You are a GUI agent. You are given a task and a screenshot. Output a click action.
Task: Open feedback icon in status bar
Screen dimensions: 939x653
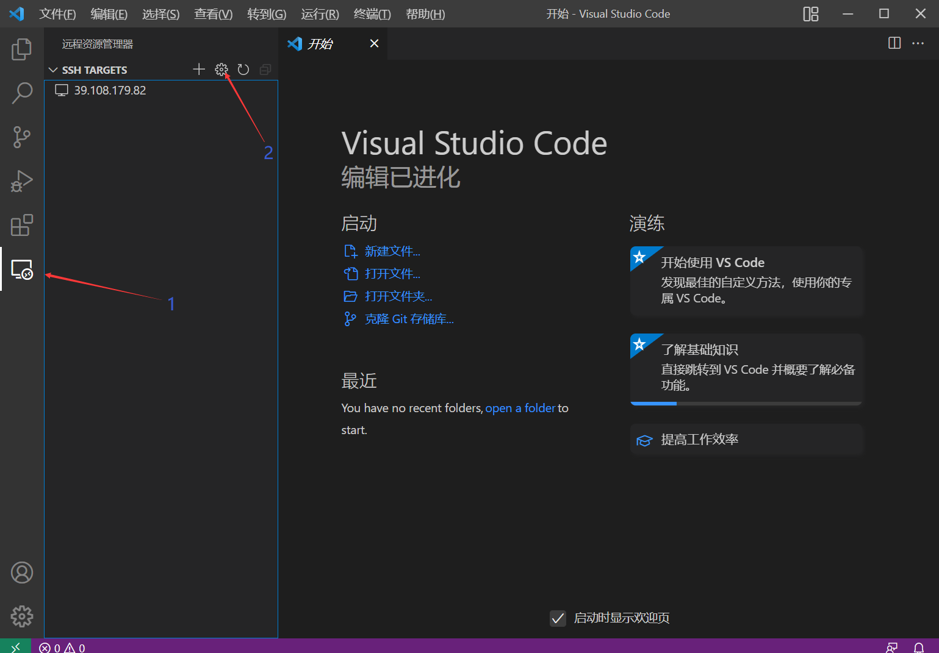(892, 648)
